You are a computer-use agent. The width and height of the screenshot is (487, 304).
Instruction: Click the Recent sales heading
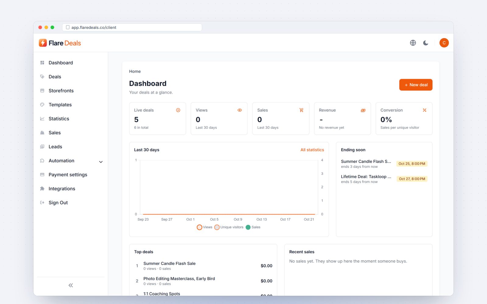point(302,252)
